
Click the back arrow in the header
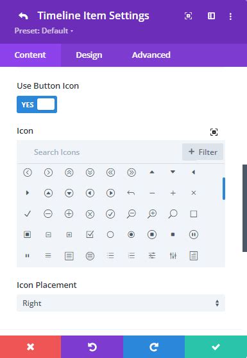coord(23,16)
